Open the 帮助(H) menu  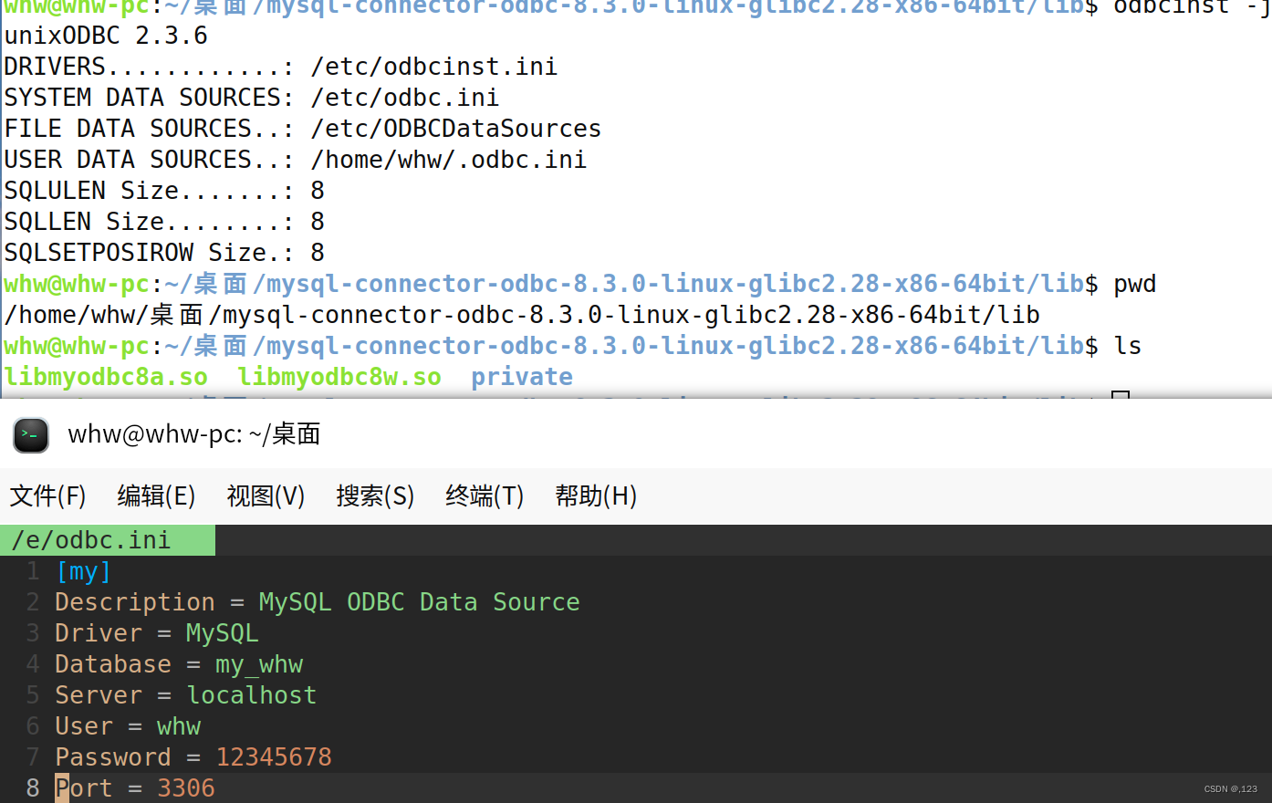[x=595, y=495]
